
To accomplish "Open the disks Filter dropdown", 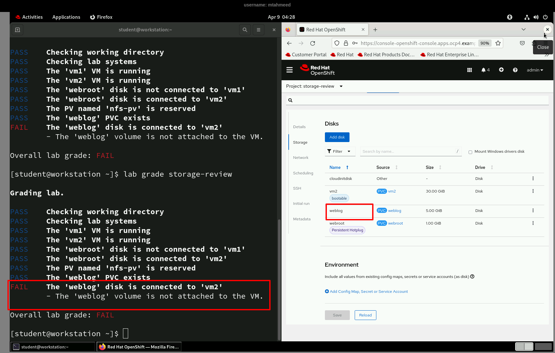I will tap(340, 151).
